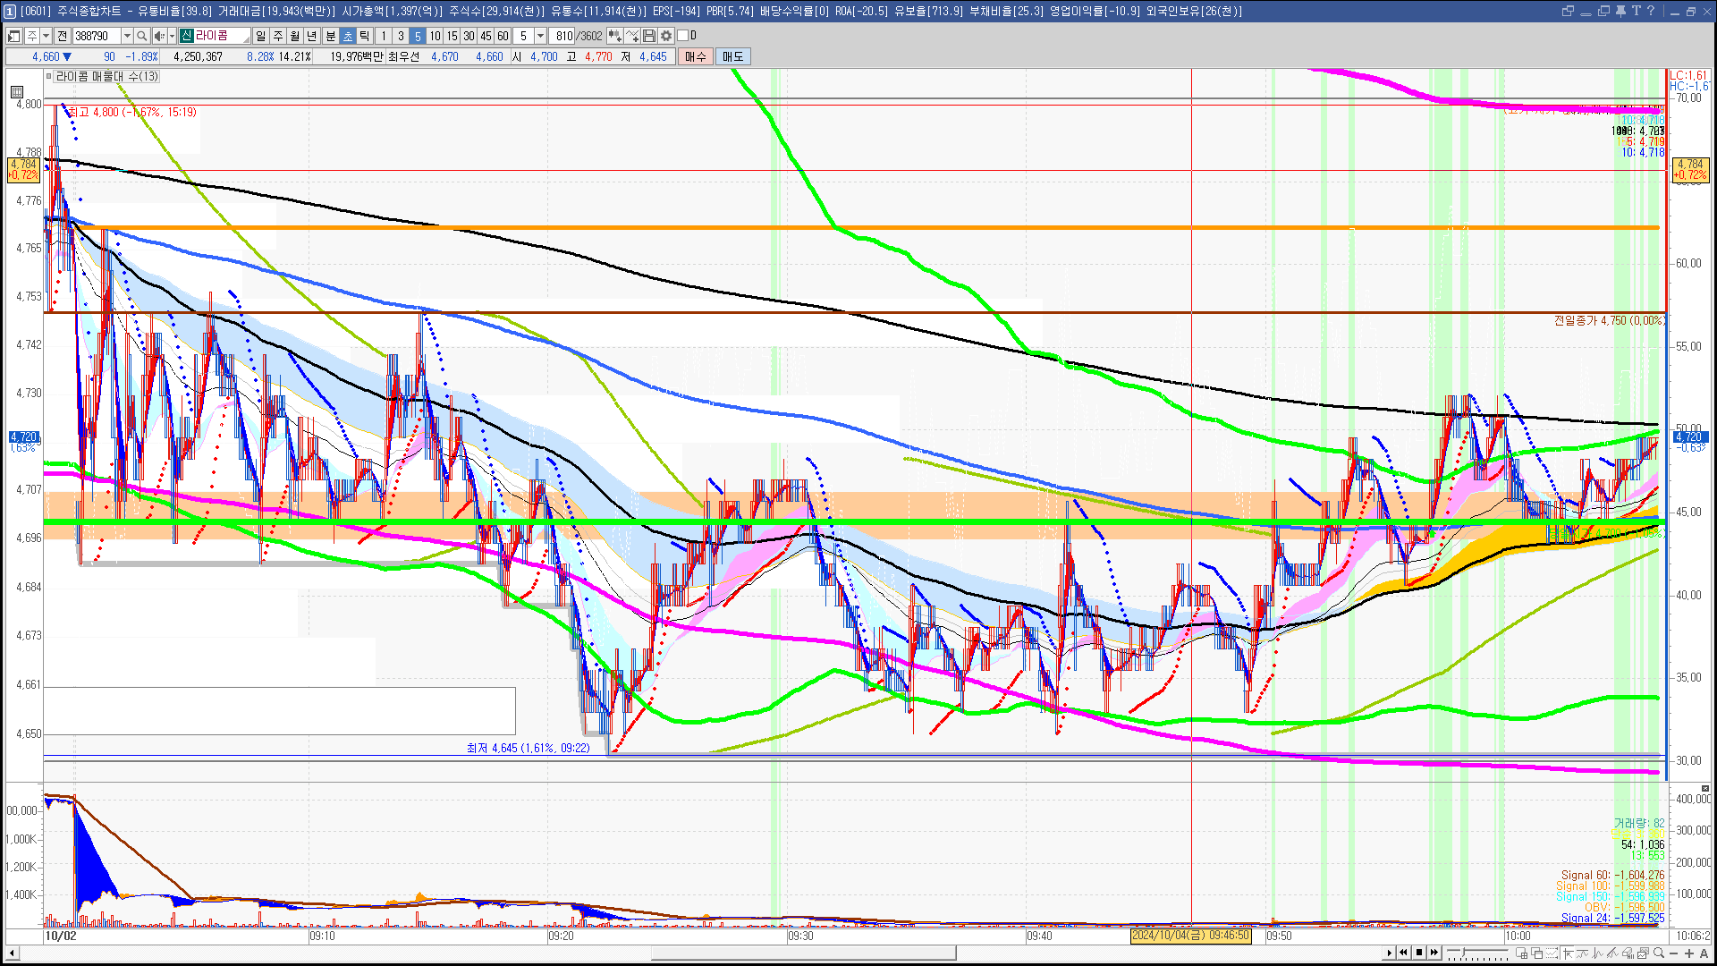1717x966 pixels.
Task: Open the stock code 388790 dropdown
Action: (x=127, y=36)
